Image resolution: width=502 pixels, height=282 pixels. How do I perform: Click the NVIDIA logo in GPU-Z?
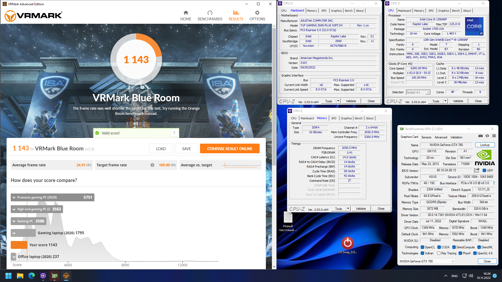484,158
